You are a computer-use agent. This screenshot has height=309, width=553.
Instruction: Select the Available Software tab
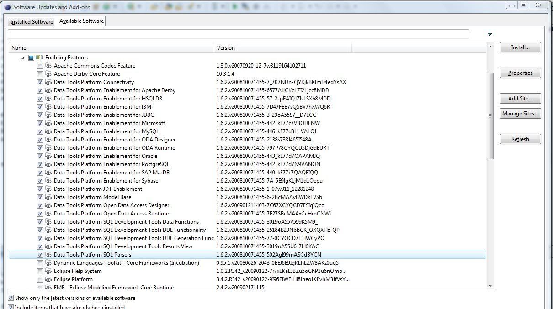coord(81,21)
